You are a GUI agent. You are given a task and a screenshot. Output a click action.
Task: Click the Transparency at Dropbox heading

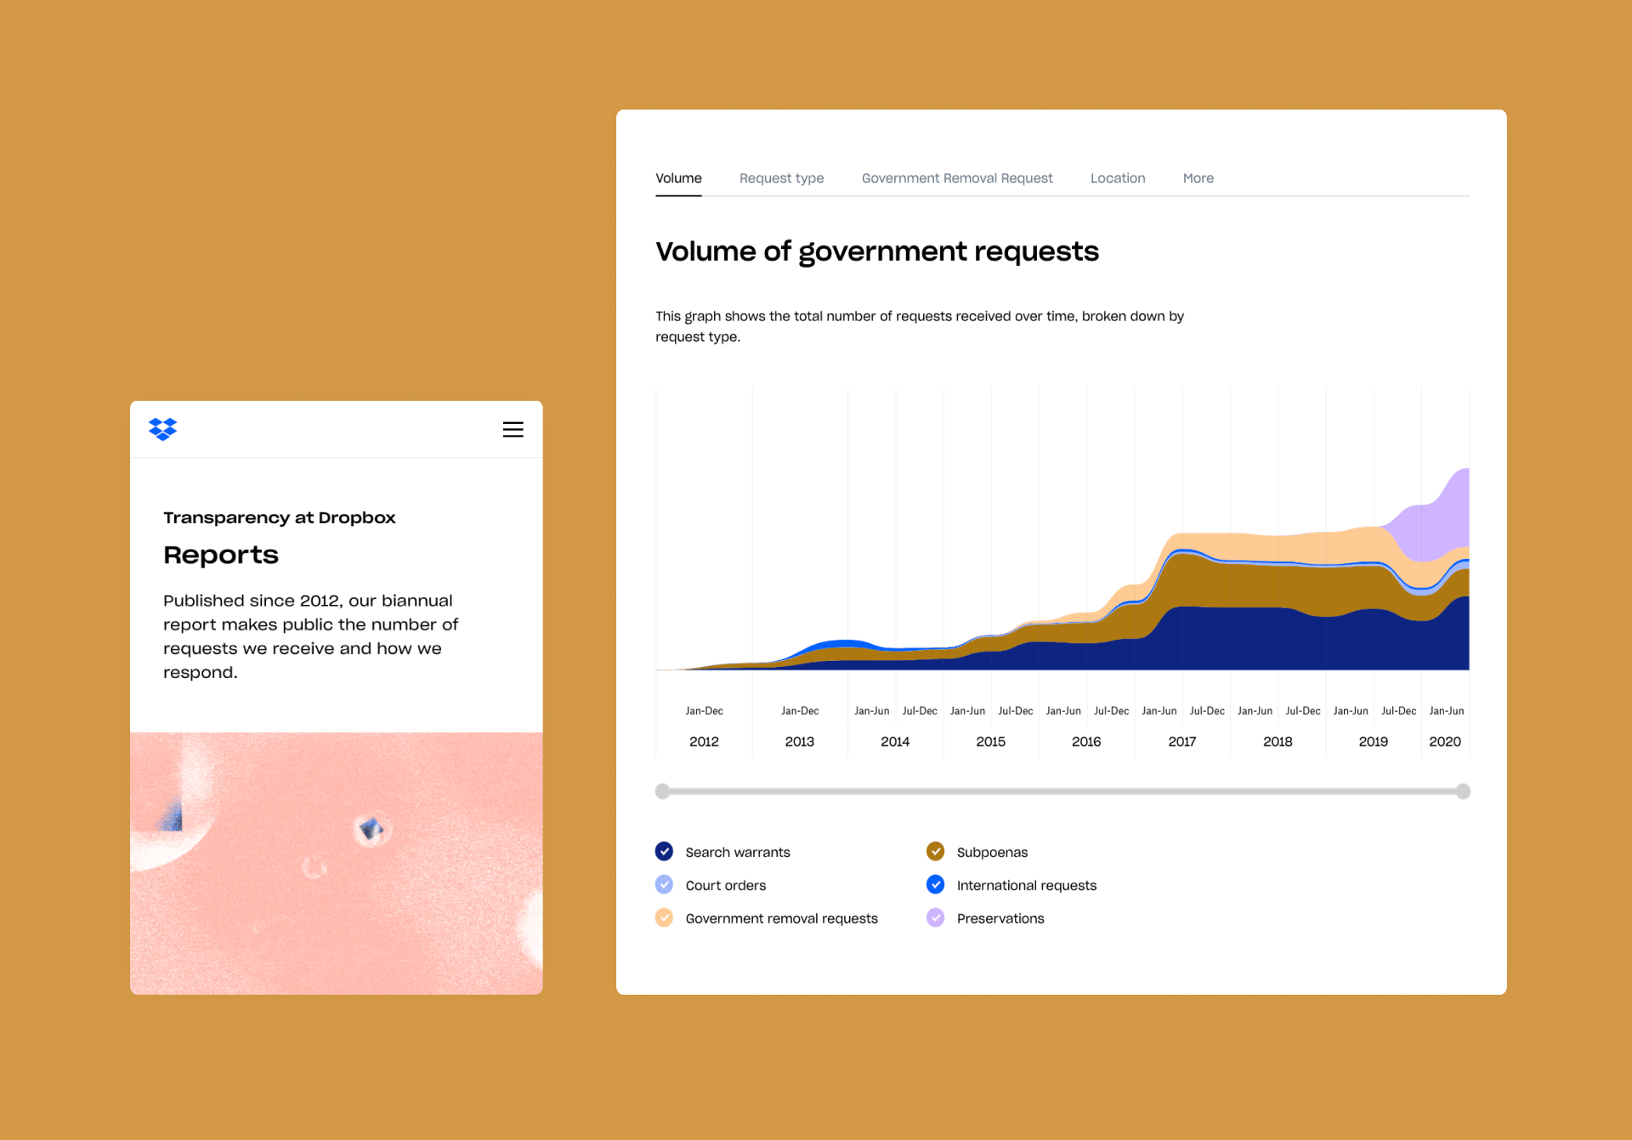280,517
